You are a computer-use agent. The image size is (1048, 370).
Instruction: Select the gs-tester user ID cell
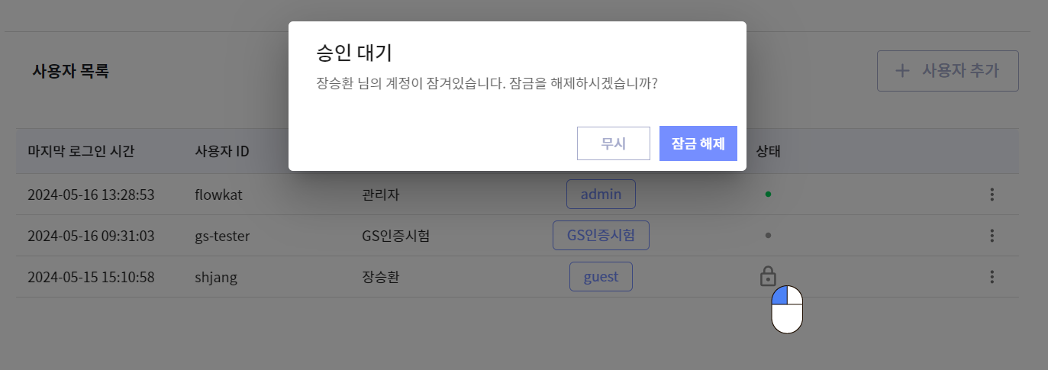coord(222,236)
